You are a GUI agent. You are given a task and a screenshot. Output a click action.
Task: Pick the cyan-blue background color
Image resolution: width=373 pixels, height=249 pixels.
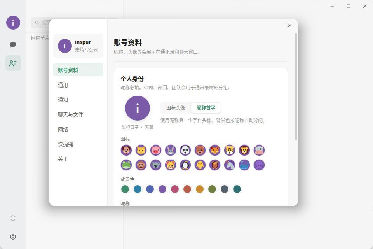tap(138, 189)
